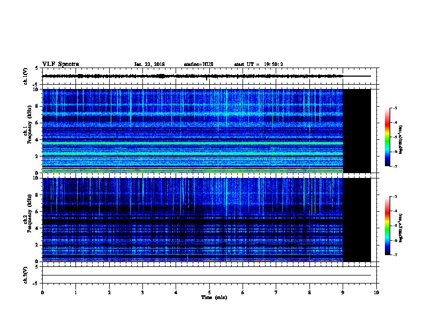This screenshot has width=424, height=328.
Task: Click the log(PSD) unit label beside the ch.2 colorbar
Action: click(401, 228)
